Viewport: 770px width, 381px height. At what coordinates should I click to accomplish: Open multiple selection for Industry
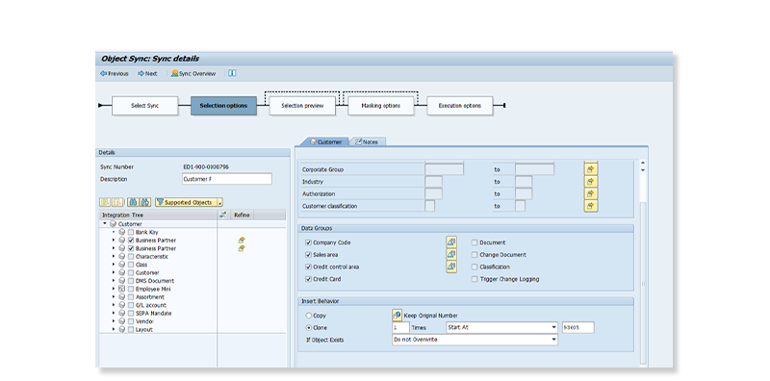[x=591, y=182]
